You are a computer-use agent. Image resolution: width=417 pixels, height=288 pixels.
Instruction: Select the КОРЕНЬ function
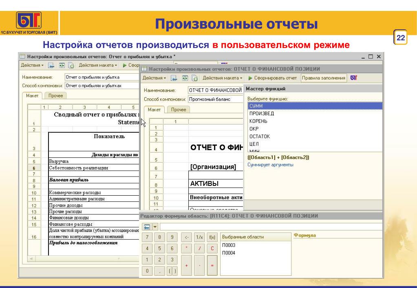coord(315,121)
